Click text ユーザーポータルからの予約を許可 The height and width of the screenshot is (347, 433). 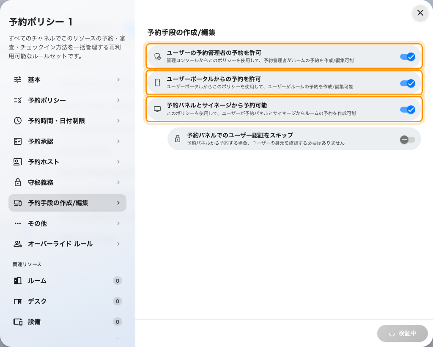coord(214,79)
